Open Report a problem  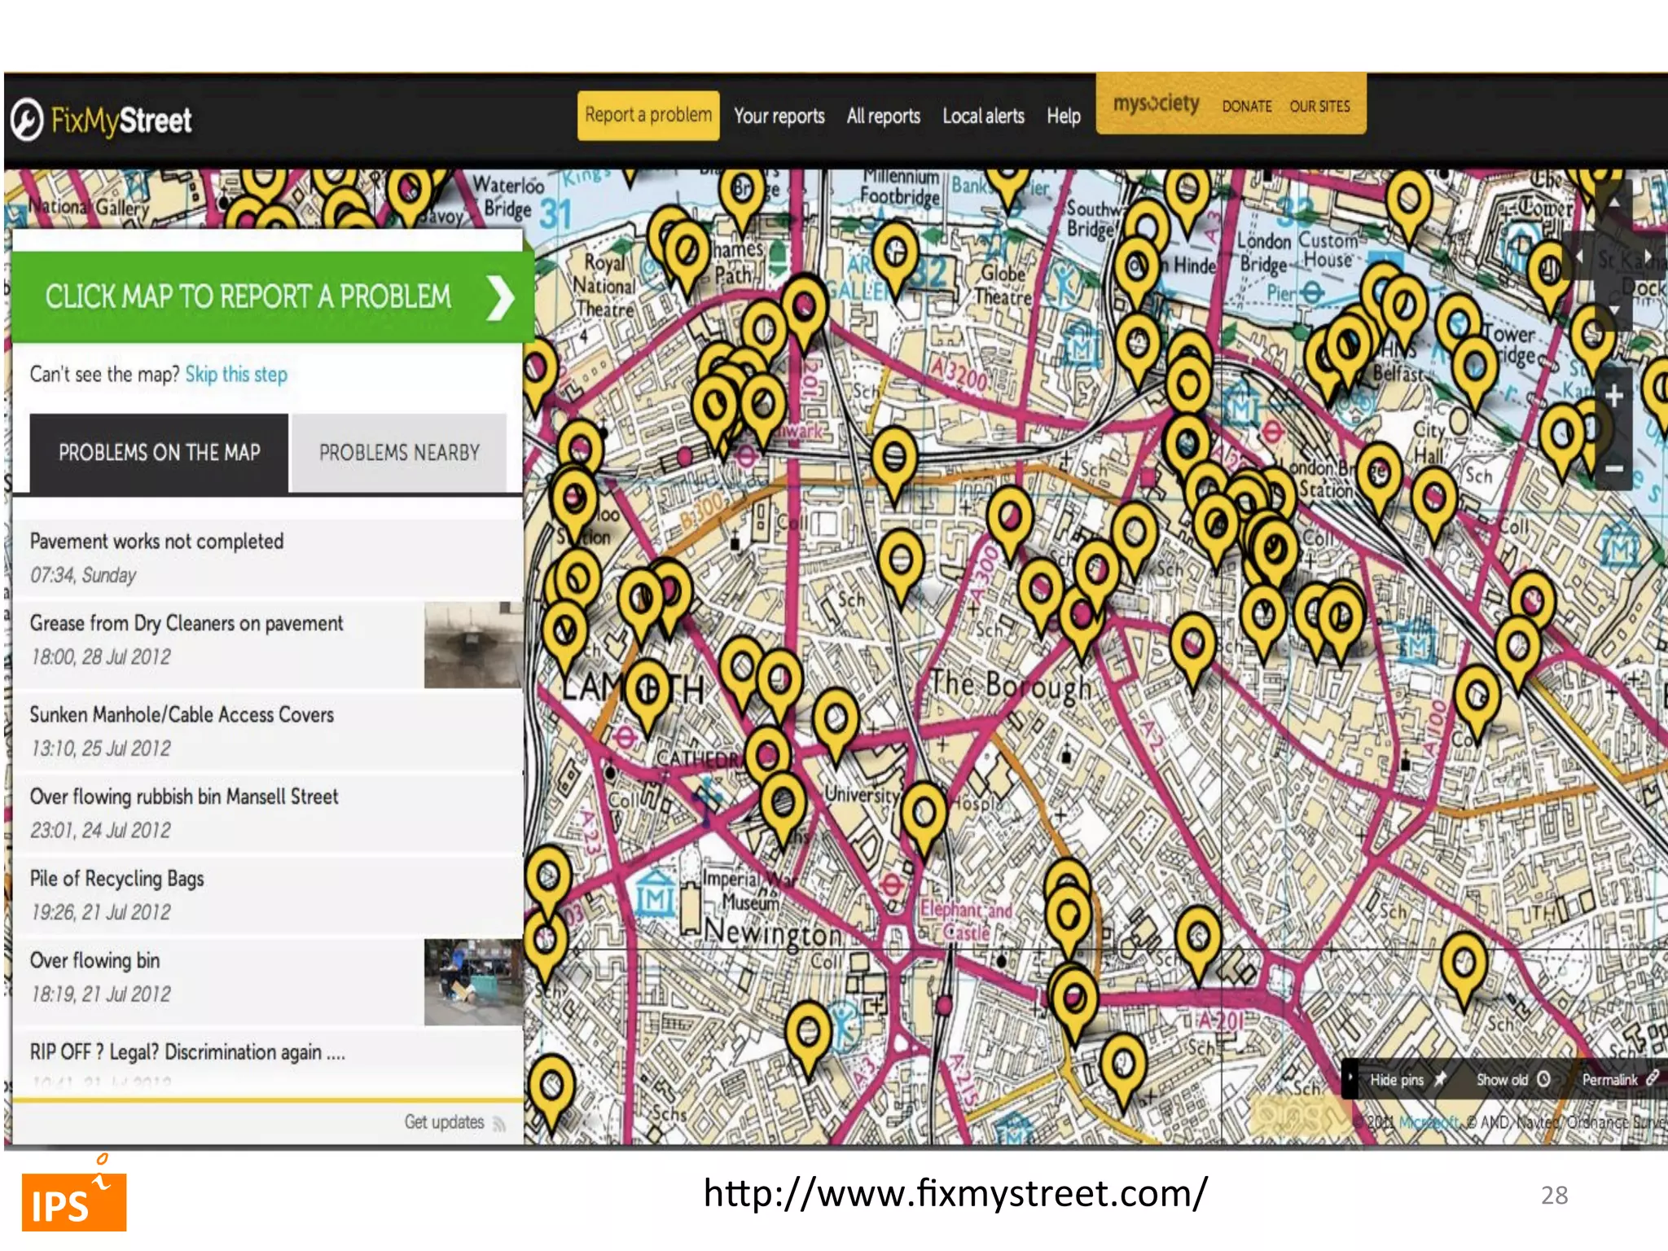coord(648,116)
